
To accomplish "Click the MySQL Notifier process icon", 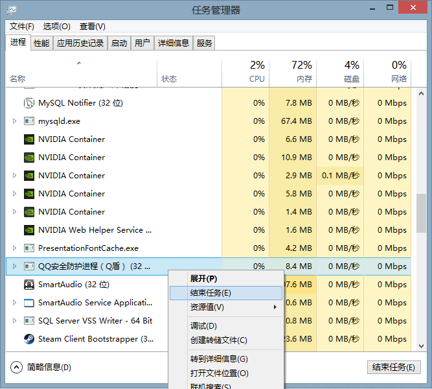I will 29,103.
